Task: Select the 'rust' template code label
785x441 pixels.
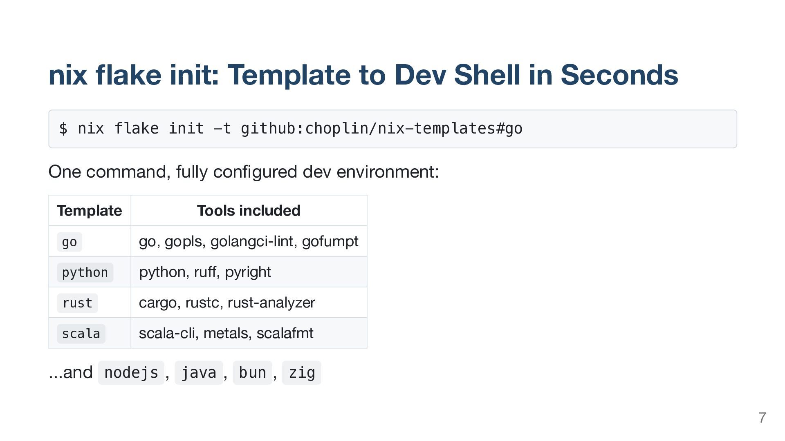Action: [77, 303]
